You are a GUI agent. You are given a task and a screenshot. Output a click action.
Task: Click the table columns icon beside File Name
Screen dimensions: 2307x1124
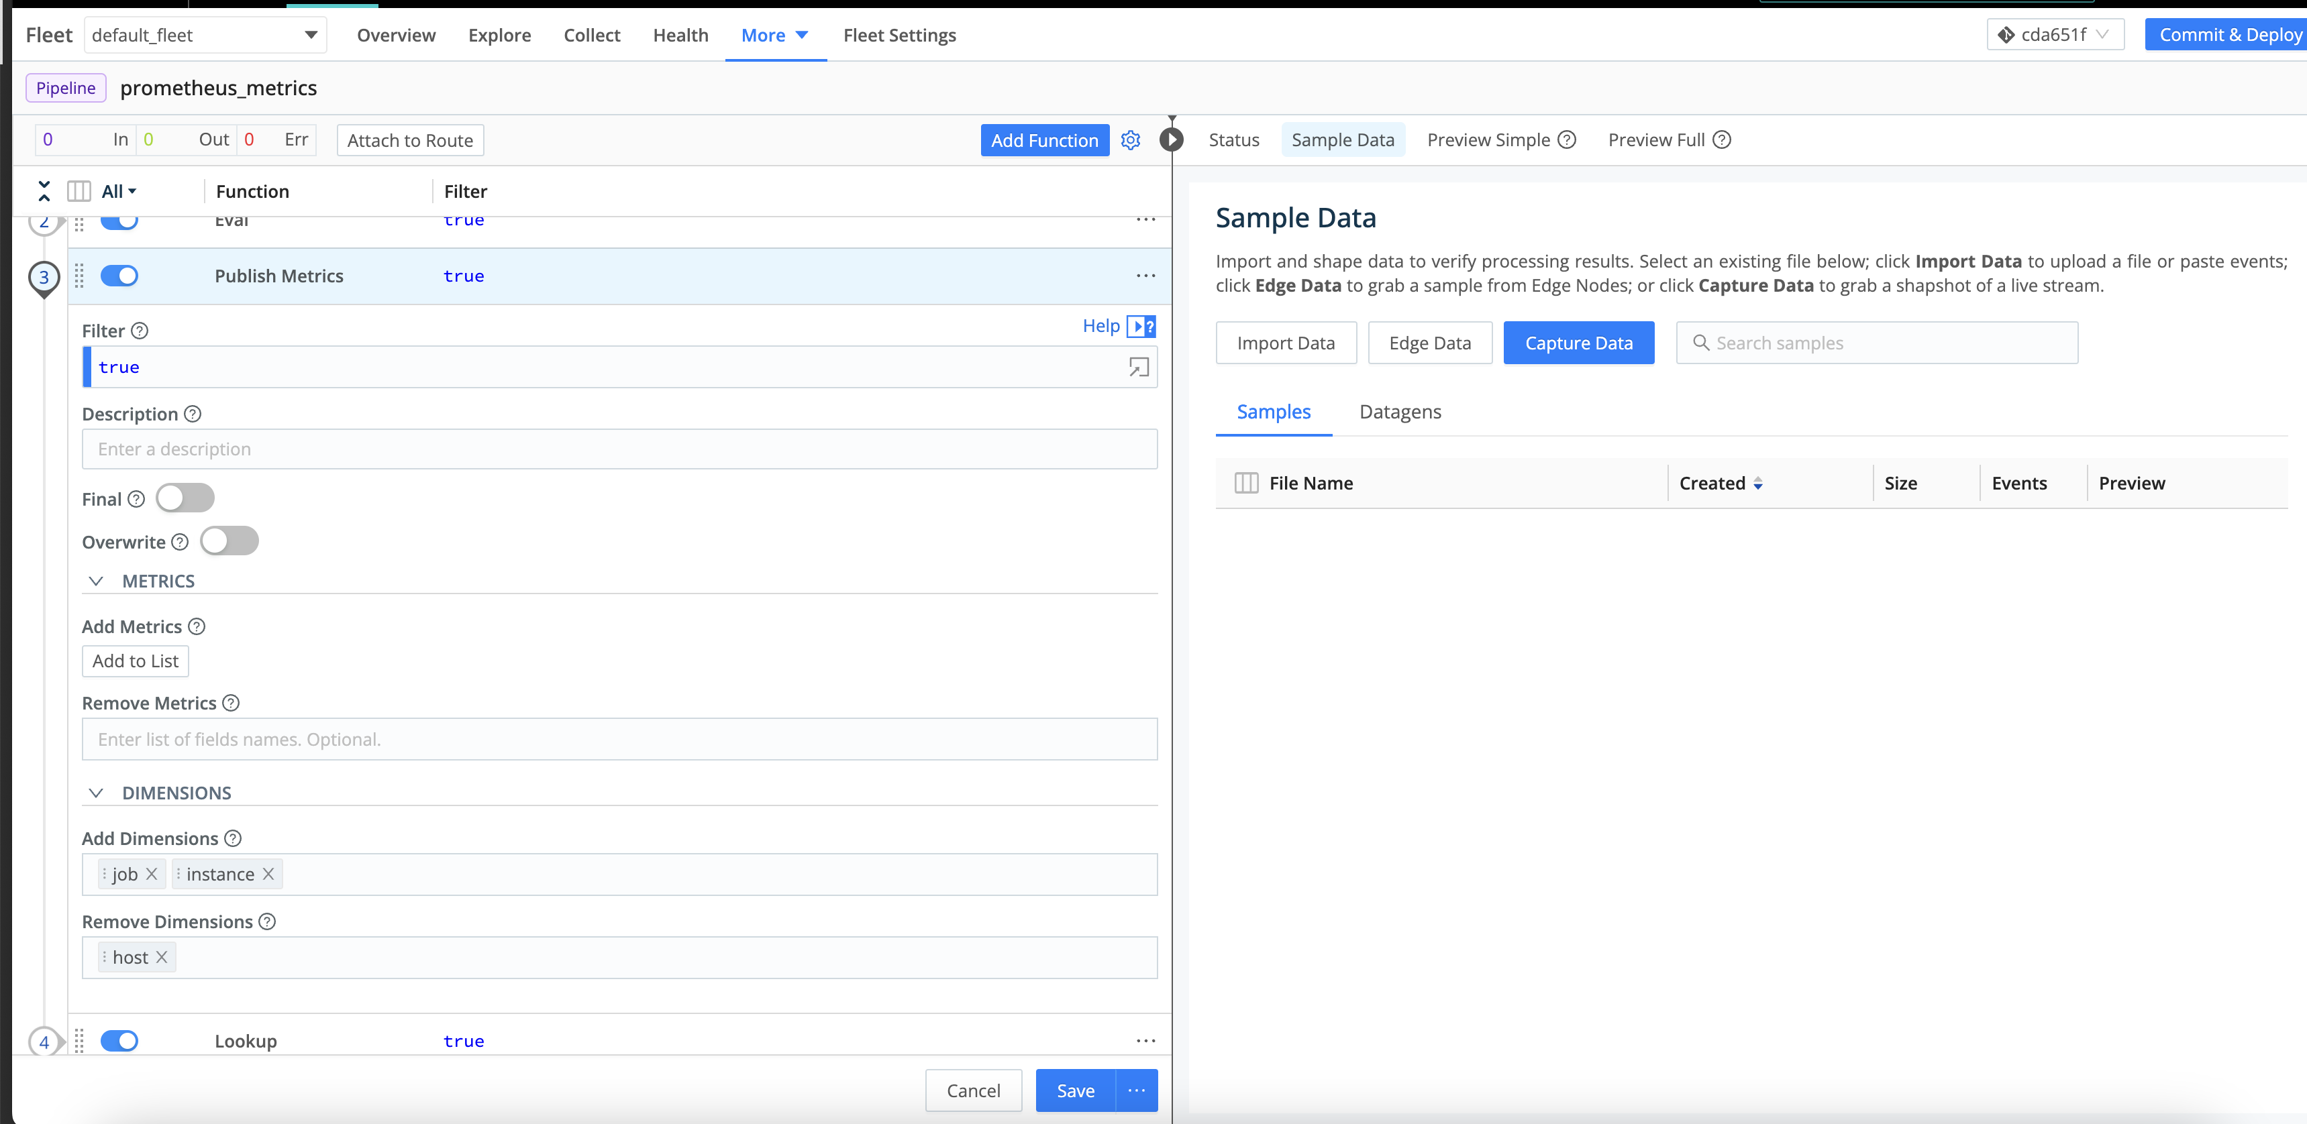[x=1245, y=482]
